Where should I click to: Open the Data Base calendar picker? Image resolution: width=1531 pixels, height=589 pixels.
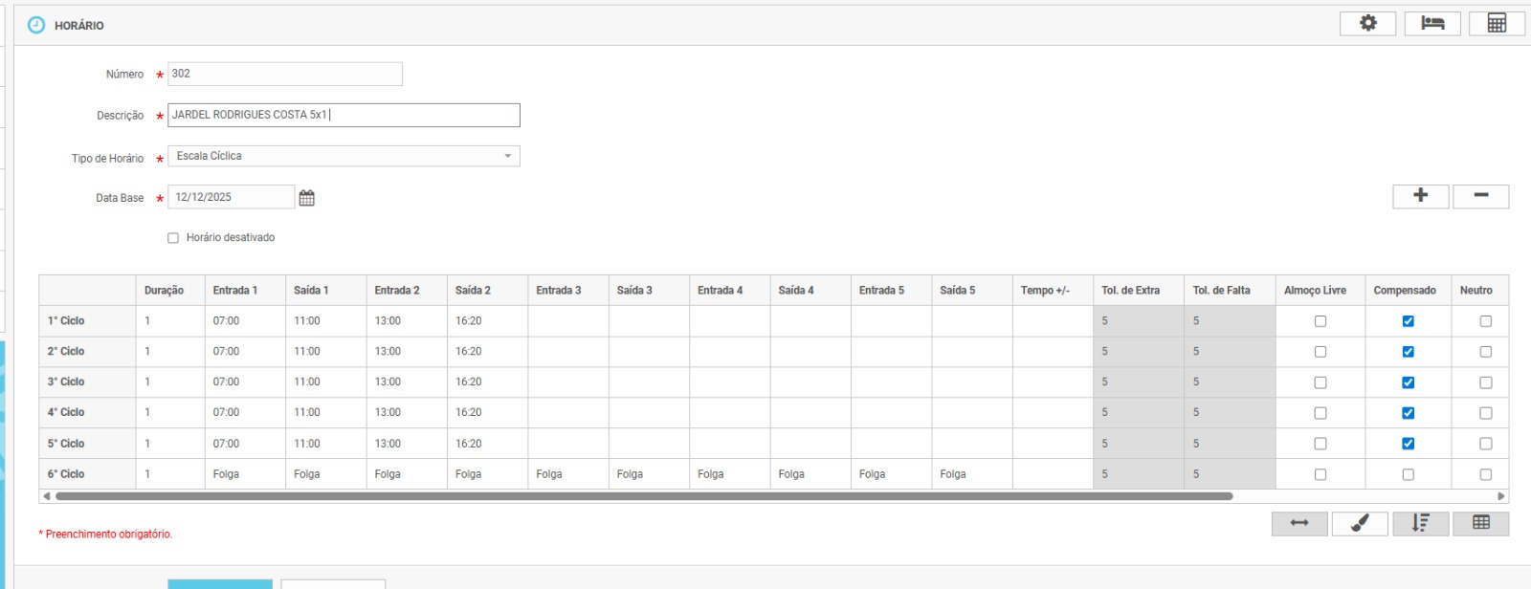(x=306, y=198)
